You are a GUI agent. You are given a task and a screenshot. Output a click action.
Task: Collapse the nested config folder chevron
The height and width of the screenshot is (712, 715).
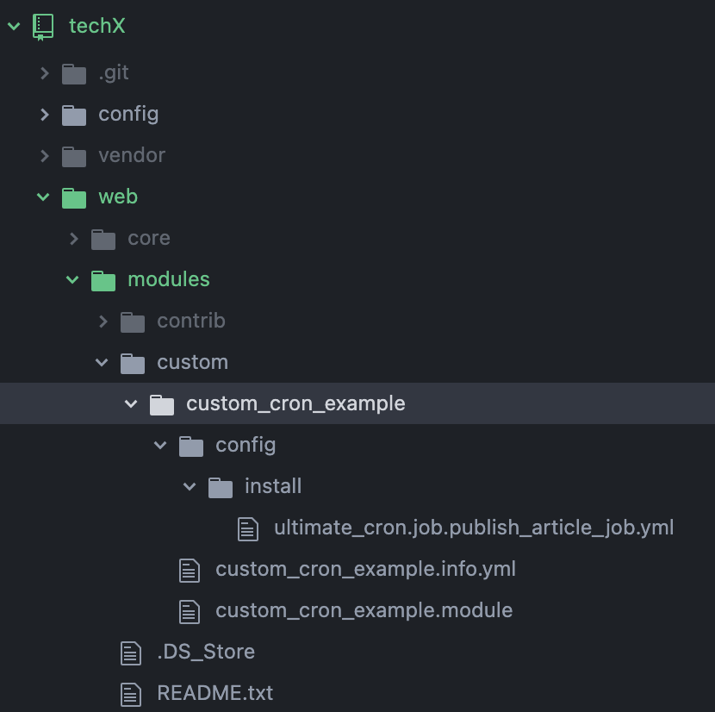click(160, 445)
